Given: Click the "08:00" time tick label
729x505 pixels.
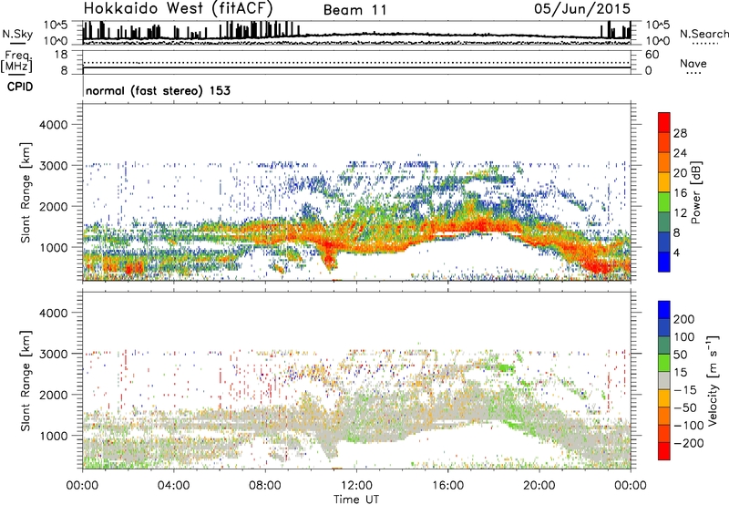Looking at the screenshot, I should [264, 486].
